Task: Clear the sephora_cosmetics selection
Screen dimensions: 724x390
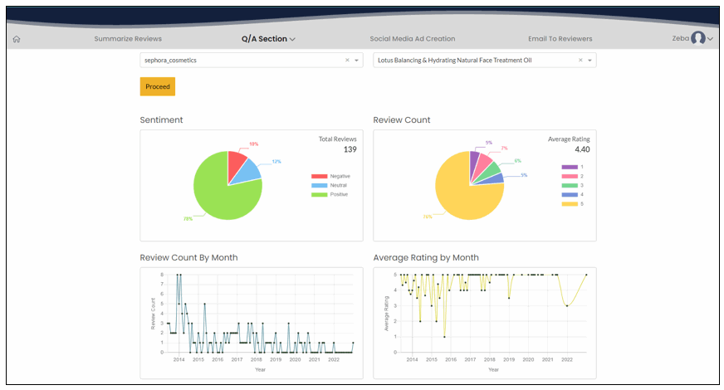Action: 347,60
